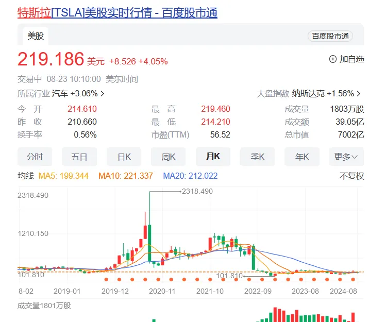This screenshot has height=322, width=369.
Task: Click the 2019-01 date axis label
Action: 67,291
